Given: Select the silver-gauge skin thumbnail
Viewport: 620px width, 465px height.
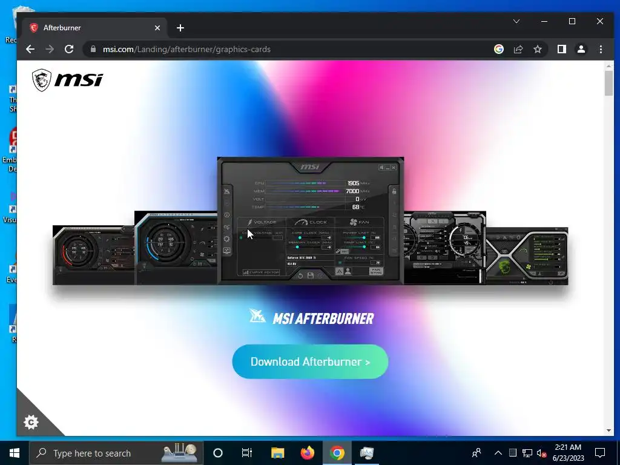Looking at the screenshot, I should click(445, 248).
